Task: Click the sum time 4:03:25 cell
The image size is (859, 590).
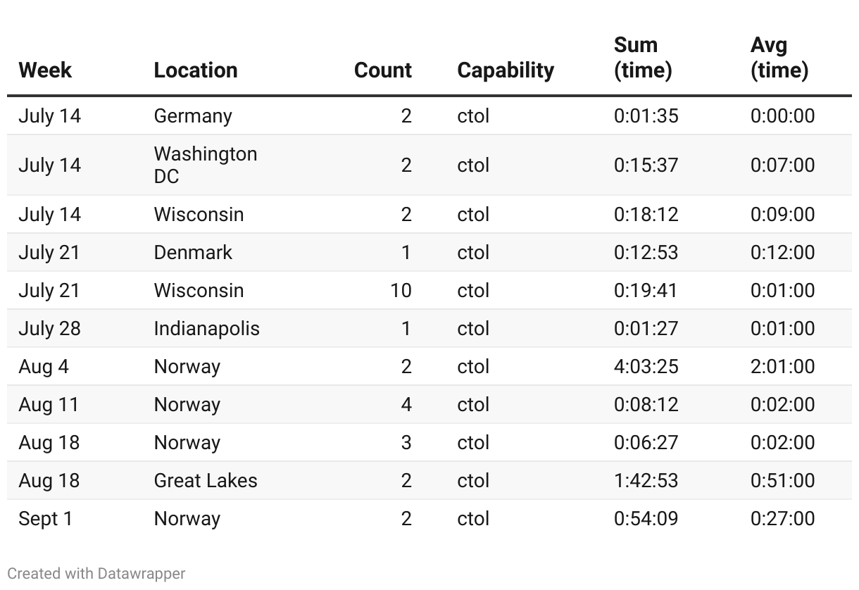Action: coord(645,366)
